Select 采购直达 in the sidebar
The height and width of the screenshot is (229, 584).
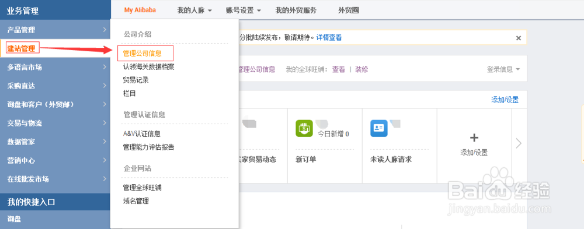pos(21,86)
